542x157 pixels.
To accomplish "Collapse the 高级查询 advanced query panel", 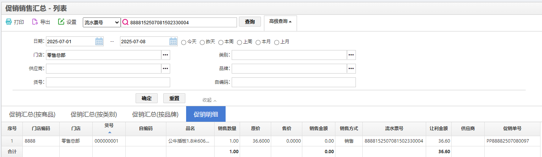I will tap(280, 22).
